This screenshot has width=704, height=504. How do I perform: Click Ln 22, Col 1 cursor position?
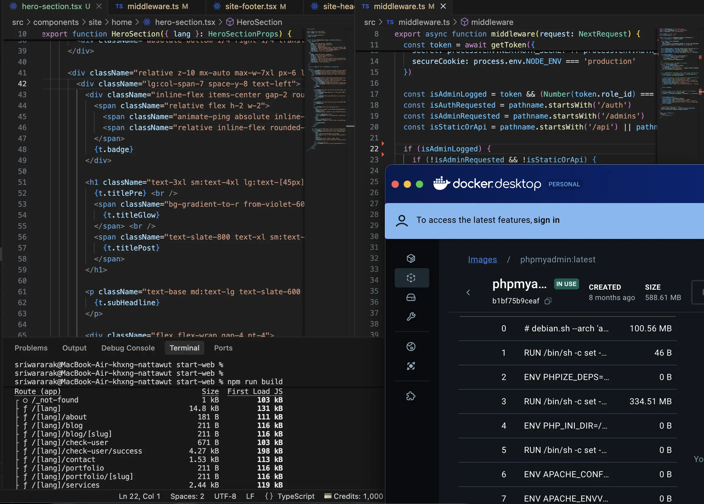139,496
